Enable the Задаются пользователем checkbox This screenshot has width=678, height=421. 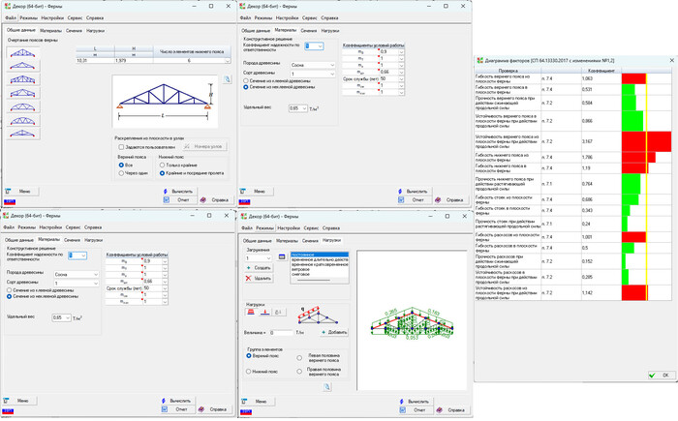[x=121, y=147]
